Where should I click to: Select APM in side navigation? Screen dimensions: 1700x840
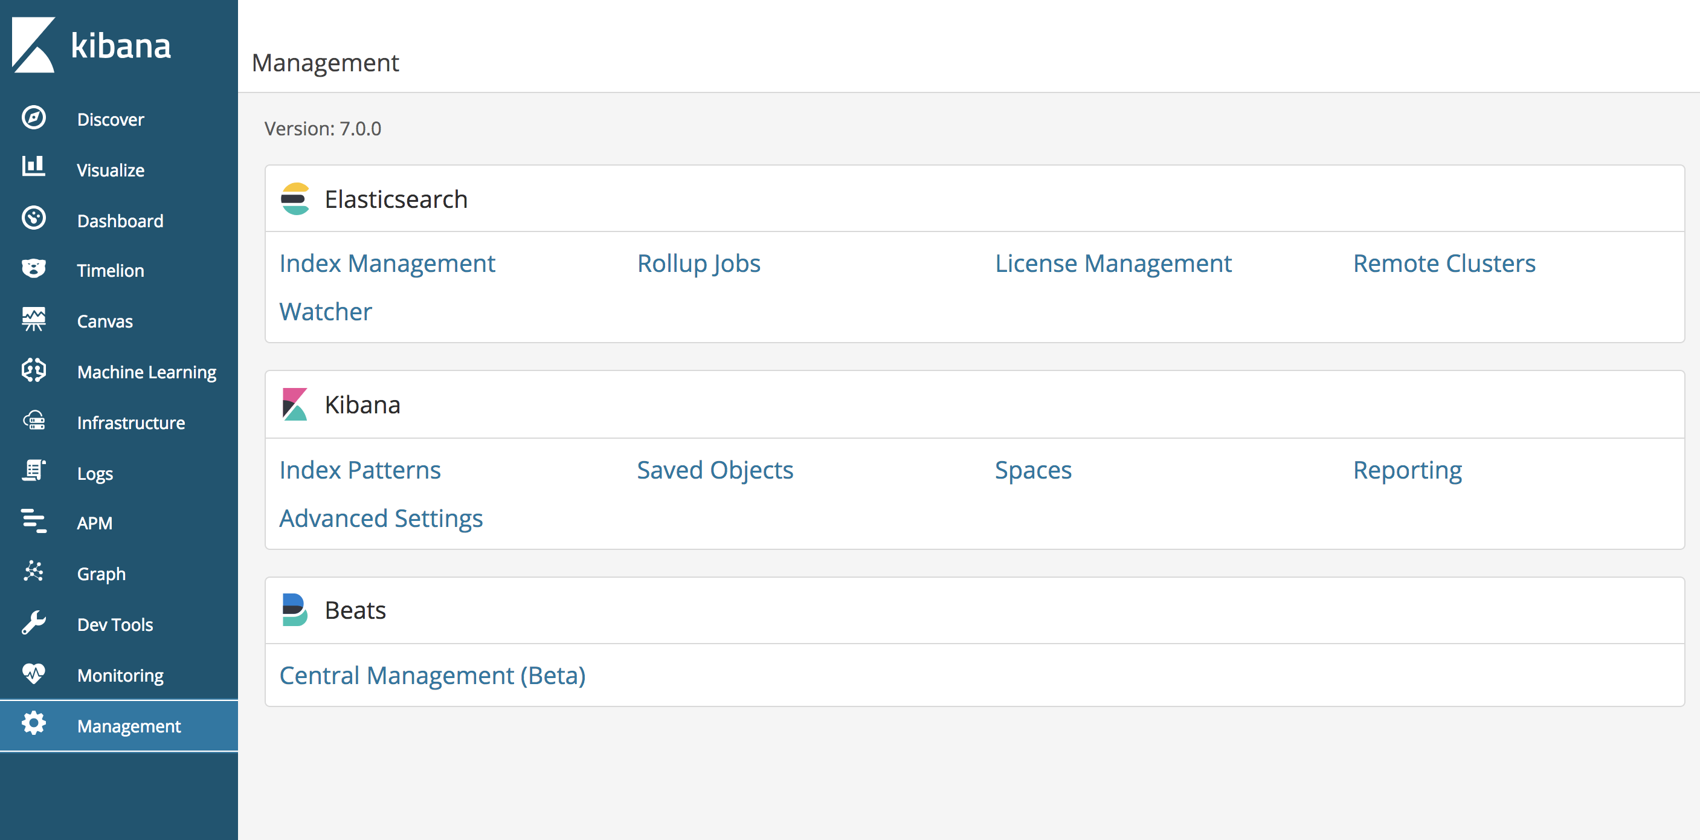pyautogui.click(x=94, y=523)
